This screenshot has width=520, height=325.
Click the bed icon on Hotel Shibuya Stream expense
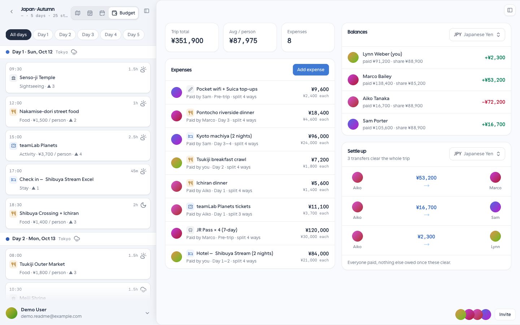click(190, 253)
